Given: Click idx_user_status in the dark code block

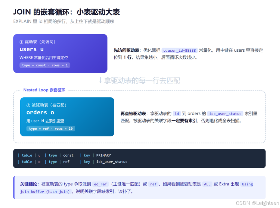Looking at the screenshot, I should pos(112,162).
